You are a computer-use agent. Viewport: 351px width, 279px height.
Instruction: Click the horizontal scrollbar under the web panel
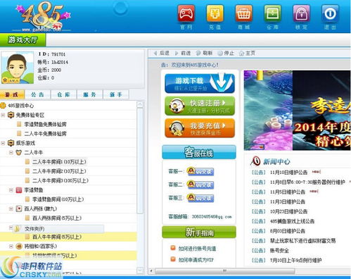(x=224, y=271)
